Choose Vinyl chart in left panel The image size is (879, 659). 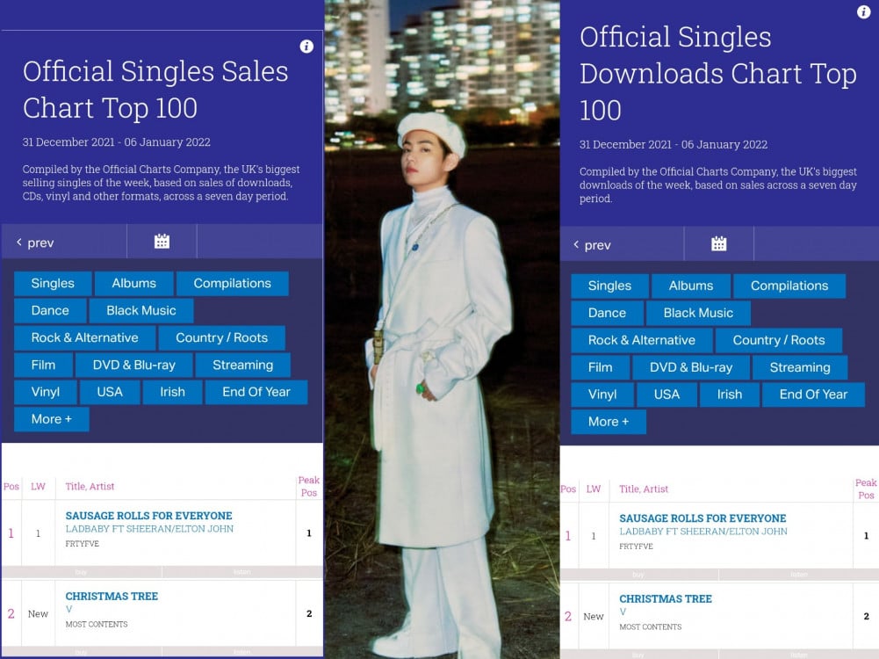[x=46, y=392]
